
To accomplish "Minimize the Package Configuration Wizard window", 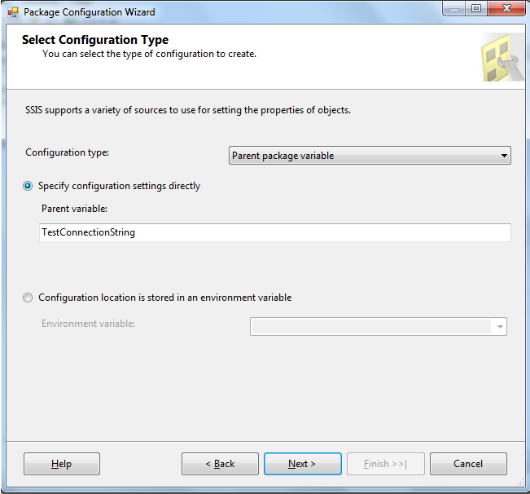I will coord(454,9).
